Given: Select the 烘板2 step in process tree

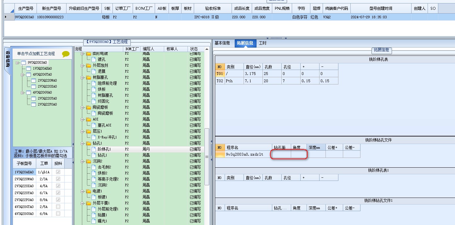Looking at the screenshot, I should click(x=102, y=173).
